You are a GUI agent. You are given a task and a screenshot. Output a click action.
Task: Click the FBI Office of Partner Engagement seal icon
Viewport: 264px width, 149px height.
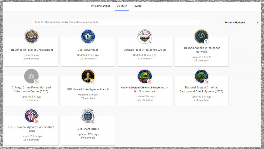click(x=31, y=37)
